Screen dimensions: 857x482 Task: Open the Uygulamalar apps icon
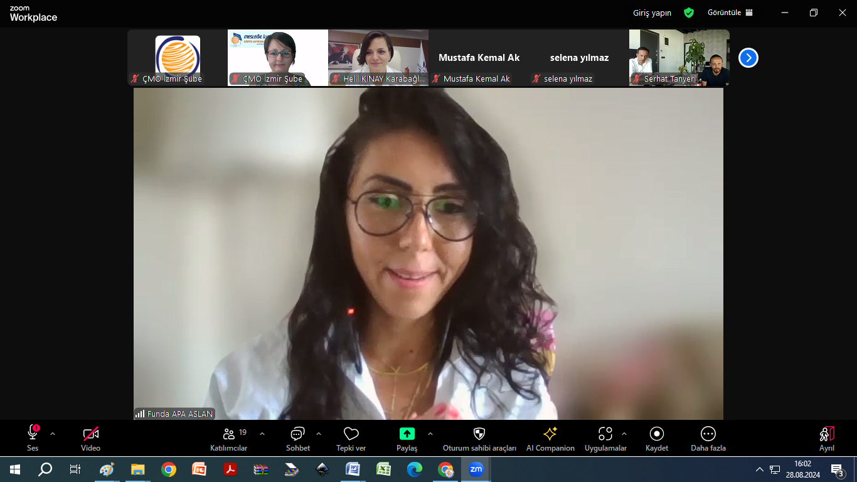click(605, 434)
